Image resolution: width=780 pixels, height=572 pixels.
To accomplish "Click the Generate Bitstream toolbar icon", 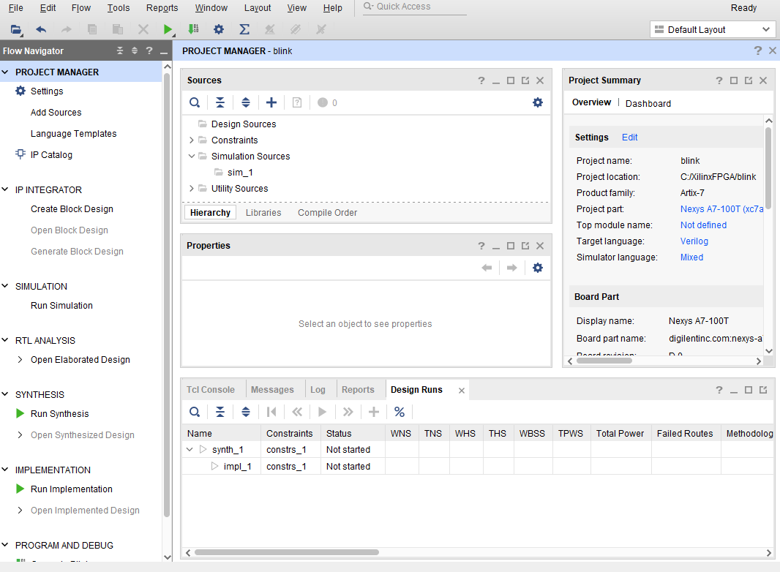I will (x=193, y=30).
